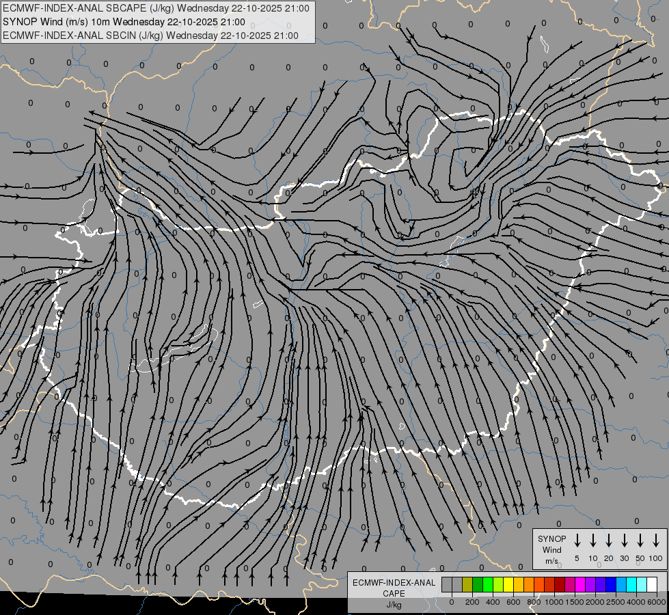
Task: Pick the bright green CAPE legend swatch
Action: click(488, 584)
